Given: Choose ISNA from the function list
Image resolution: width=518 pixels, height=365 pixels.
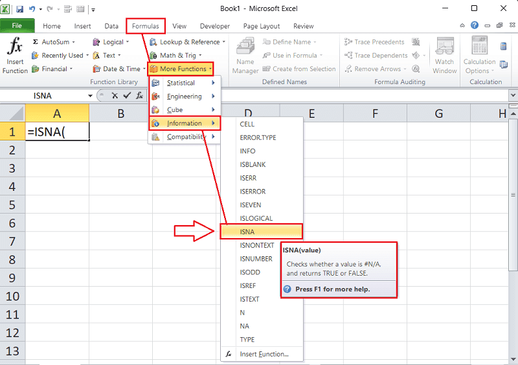Looking at the screenshot, I should pos(262,232).
